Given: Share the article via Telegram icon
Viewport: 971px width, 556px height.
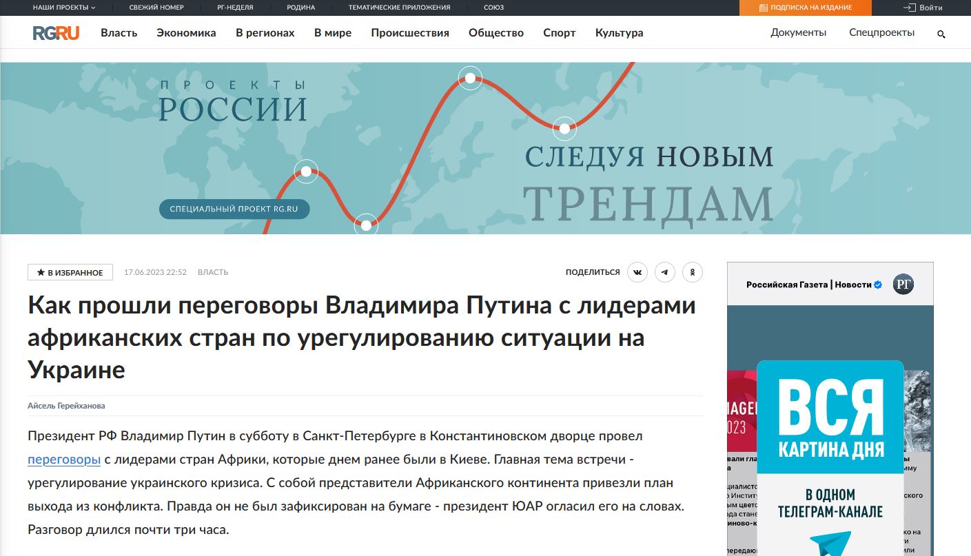Looking at the screenshot, I should click(665, 272).
